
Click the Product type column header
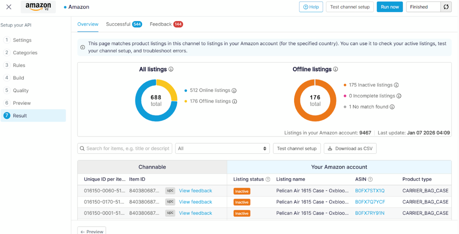tap(417, 179)
